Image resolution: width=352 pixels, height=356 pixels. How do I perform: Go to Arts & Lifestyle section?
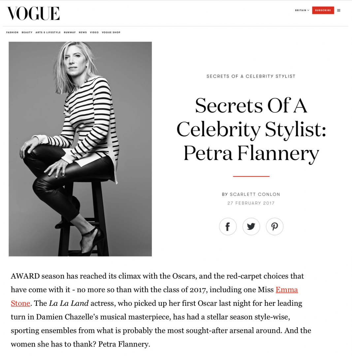(x=48, y=32)
